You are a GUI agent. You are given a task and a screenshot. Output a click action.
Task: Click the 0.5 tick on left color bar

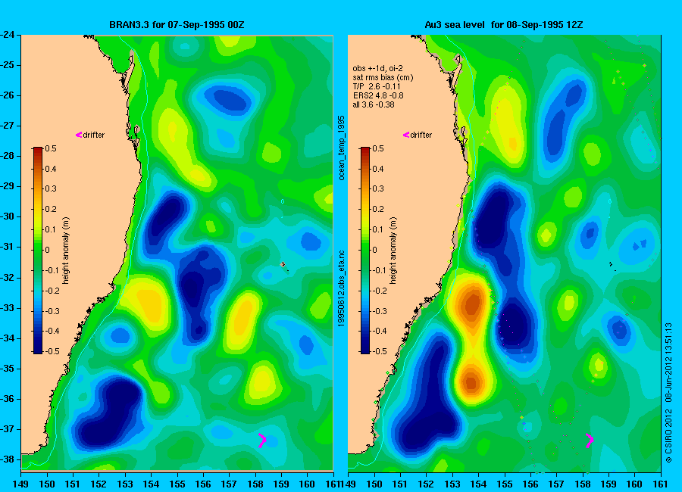51,148
